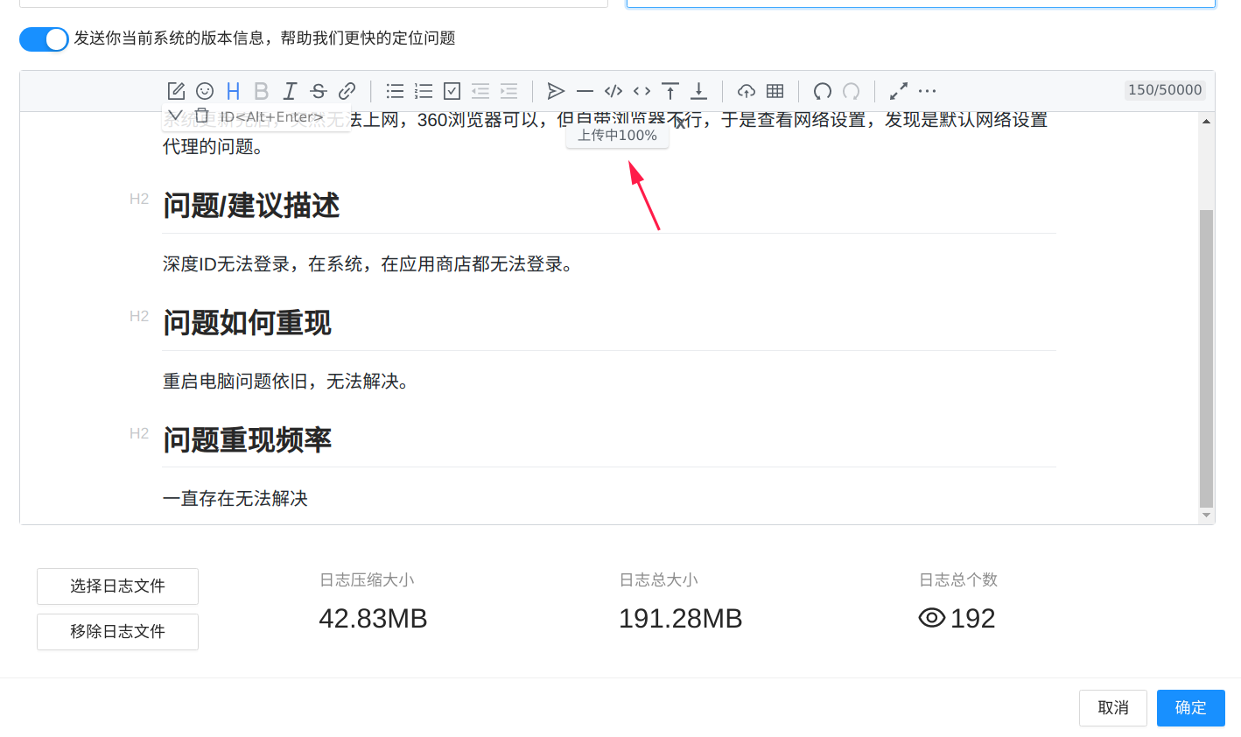Insert a hyperlink using the link icon
Image resolution: width=1241 pixels, height=737 pixels.
click(x=347, y=90)
